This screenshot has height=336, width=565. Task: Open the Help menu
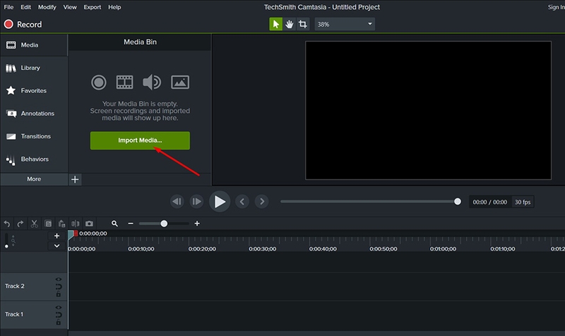click(x=114, y=7)
